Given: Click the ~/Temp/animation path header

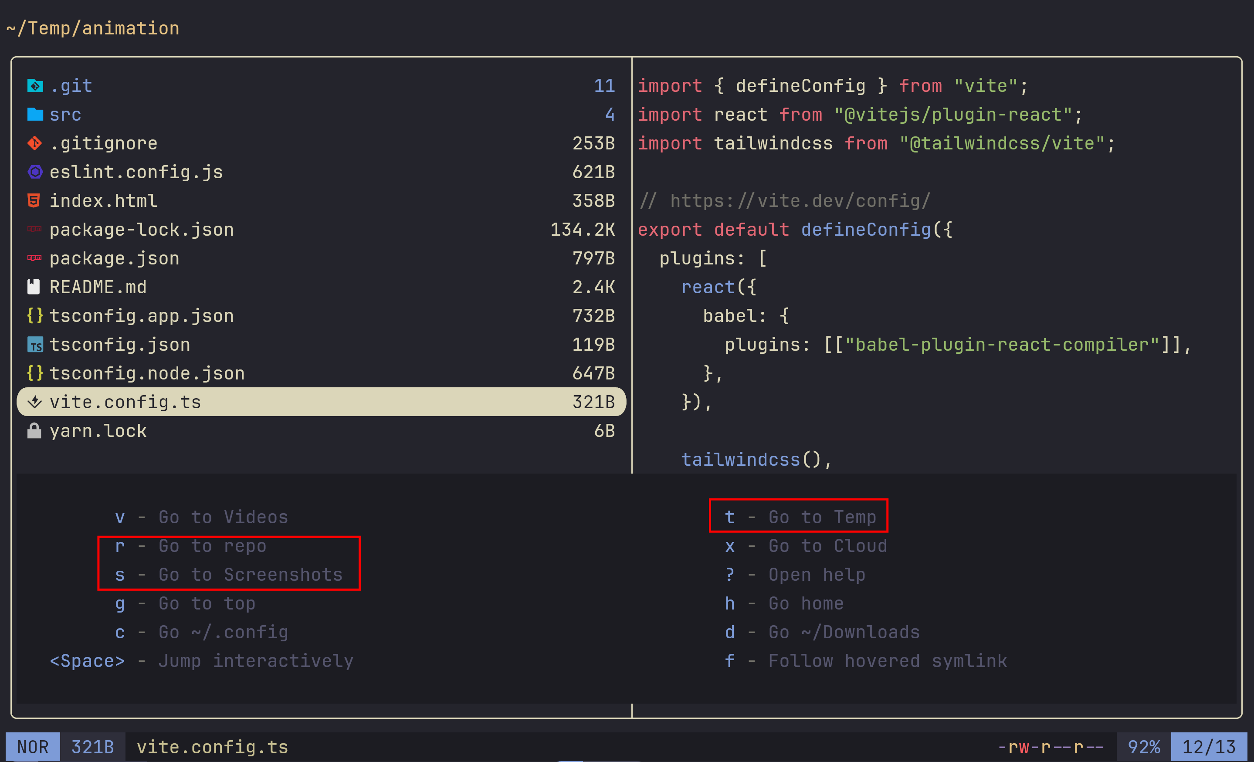Looking at the screenshot, I should click(93, 28).
